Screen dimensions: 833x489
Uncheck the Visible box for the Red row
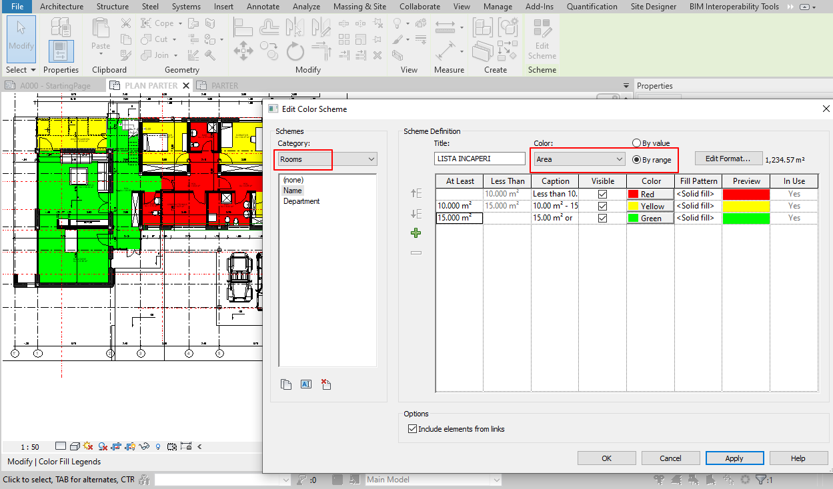(602, 193)
